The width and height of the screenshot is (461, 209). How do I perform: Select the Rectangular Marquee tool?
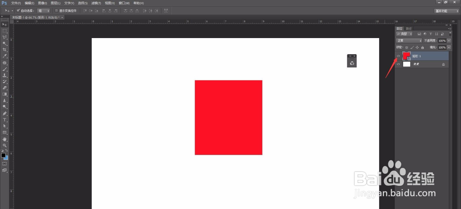(x=4, y=31)
